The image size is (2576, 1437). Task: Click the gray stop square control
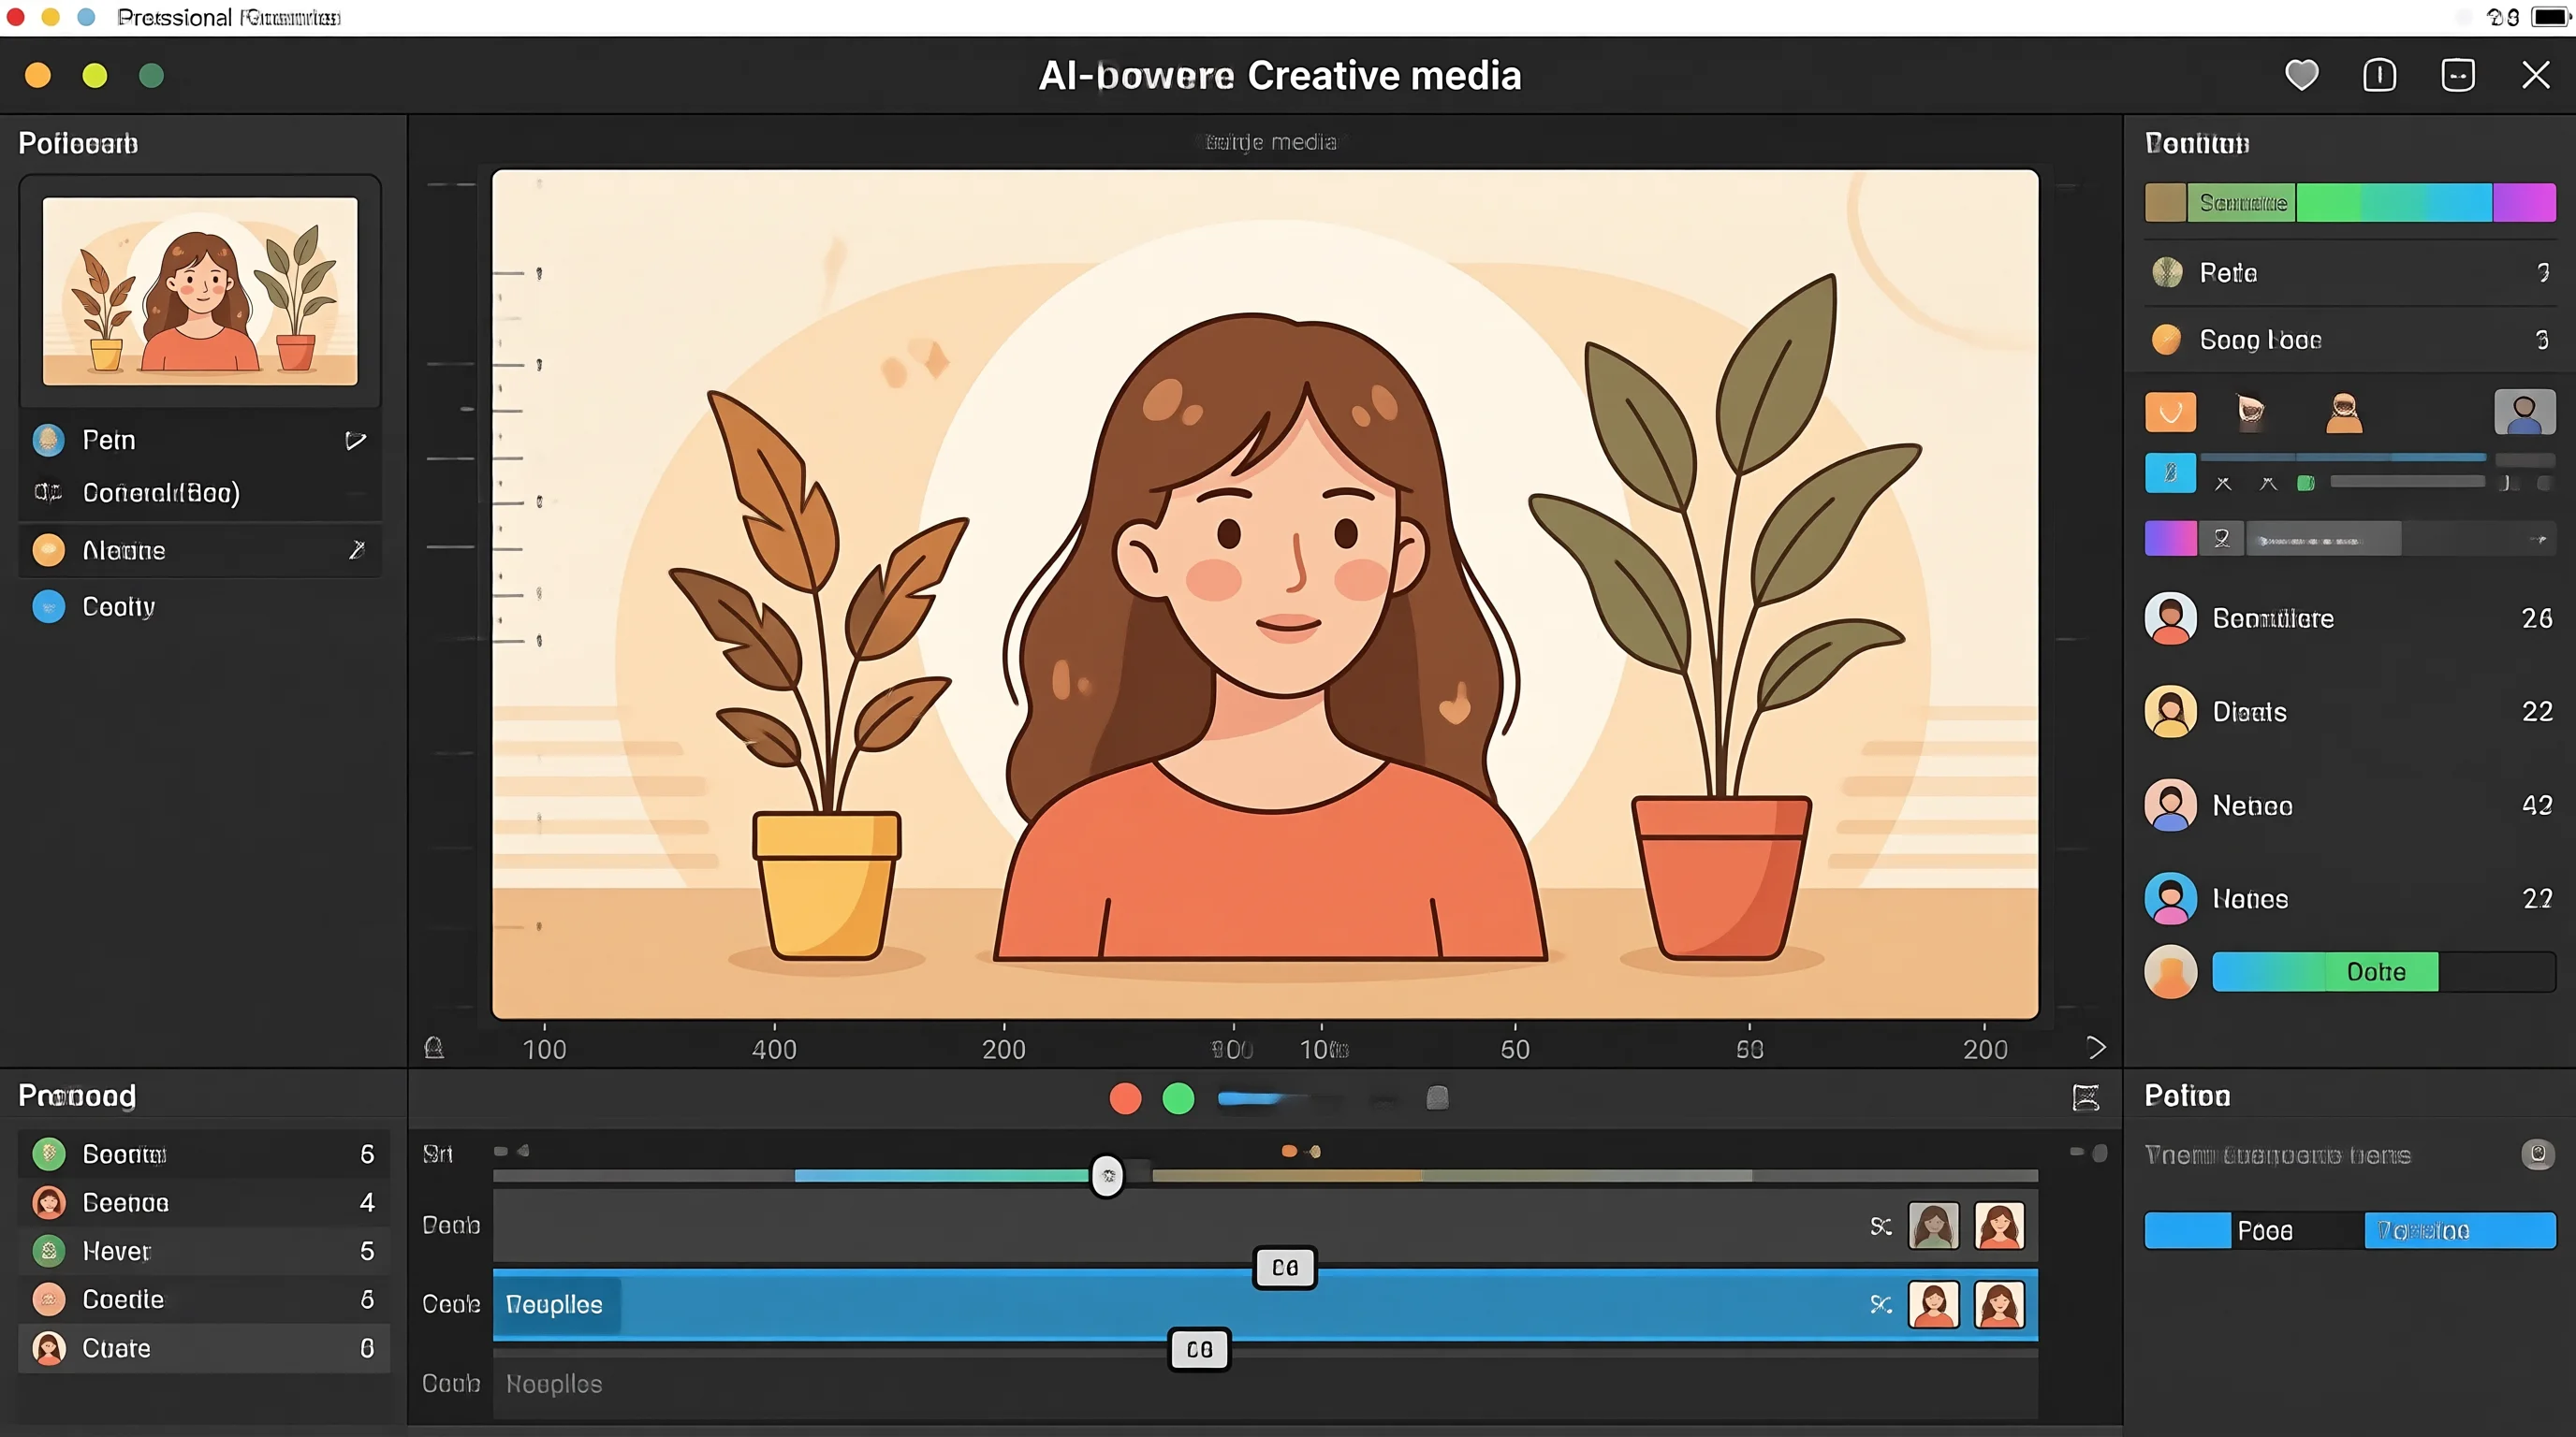click(1437, 1098)
